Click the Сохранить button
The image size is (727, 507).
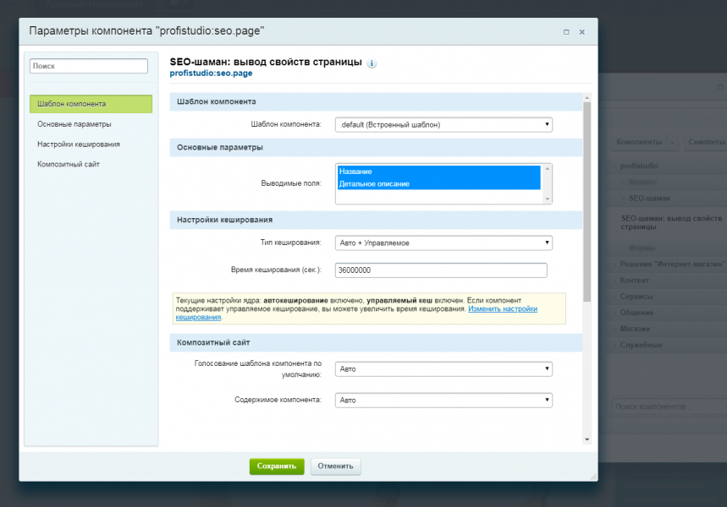277,466
